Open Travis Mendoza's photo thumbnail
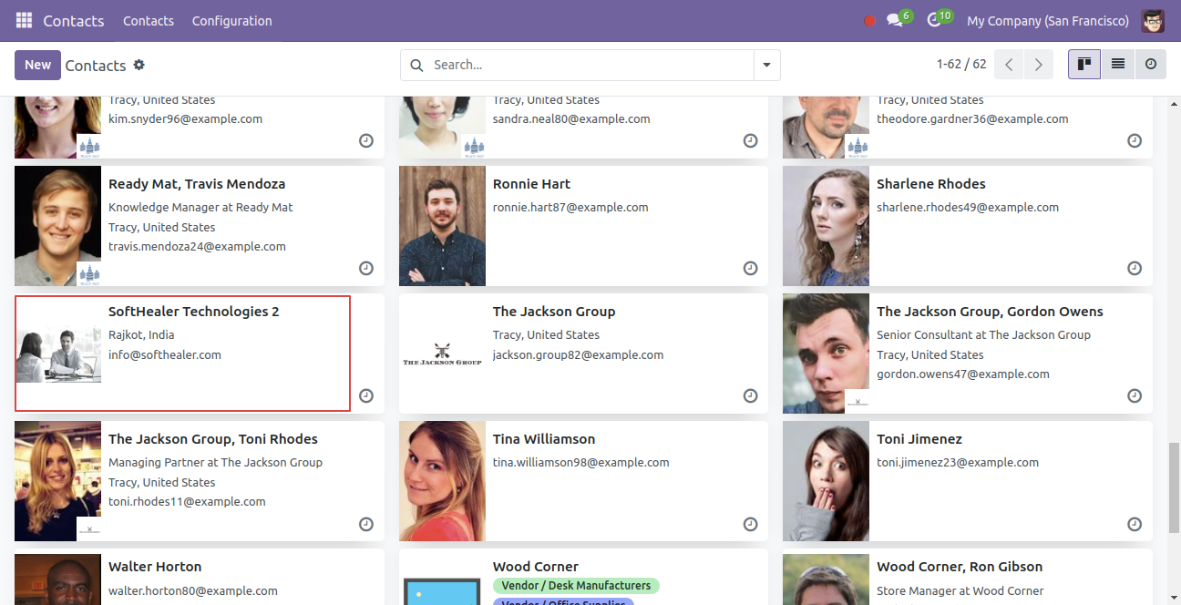1181x605 pixels. coord(57,226)
